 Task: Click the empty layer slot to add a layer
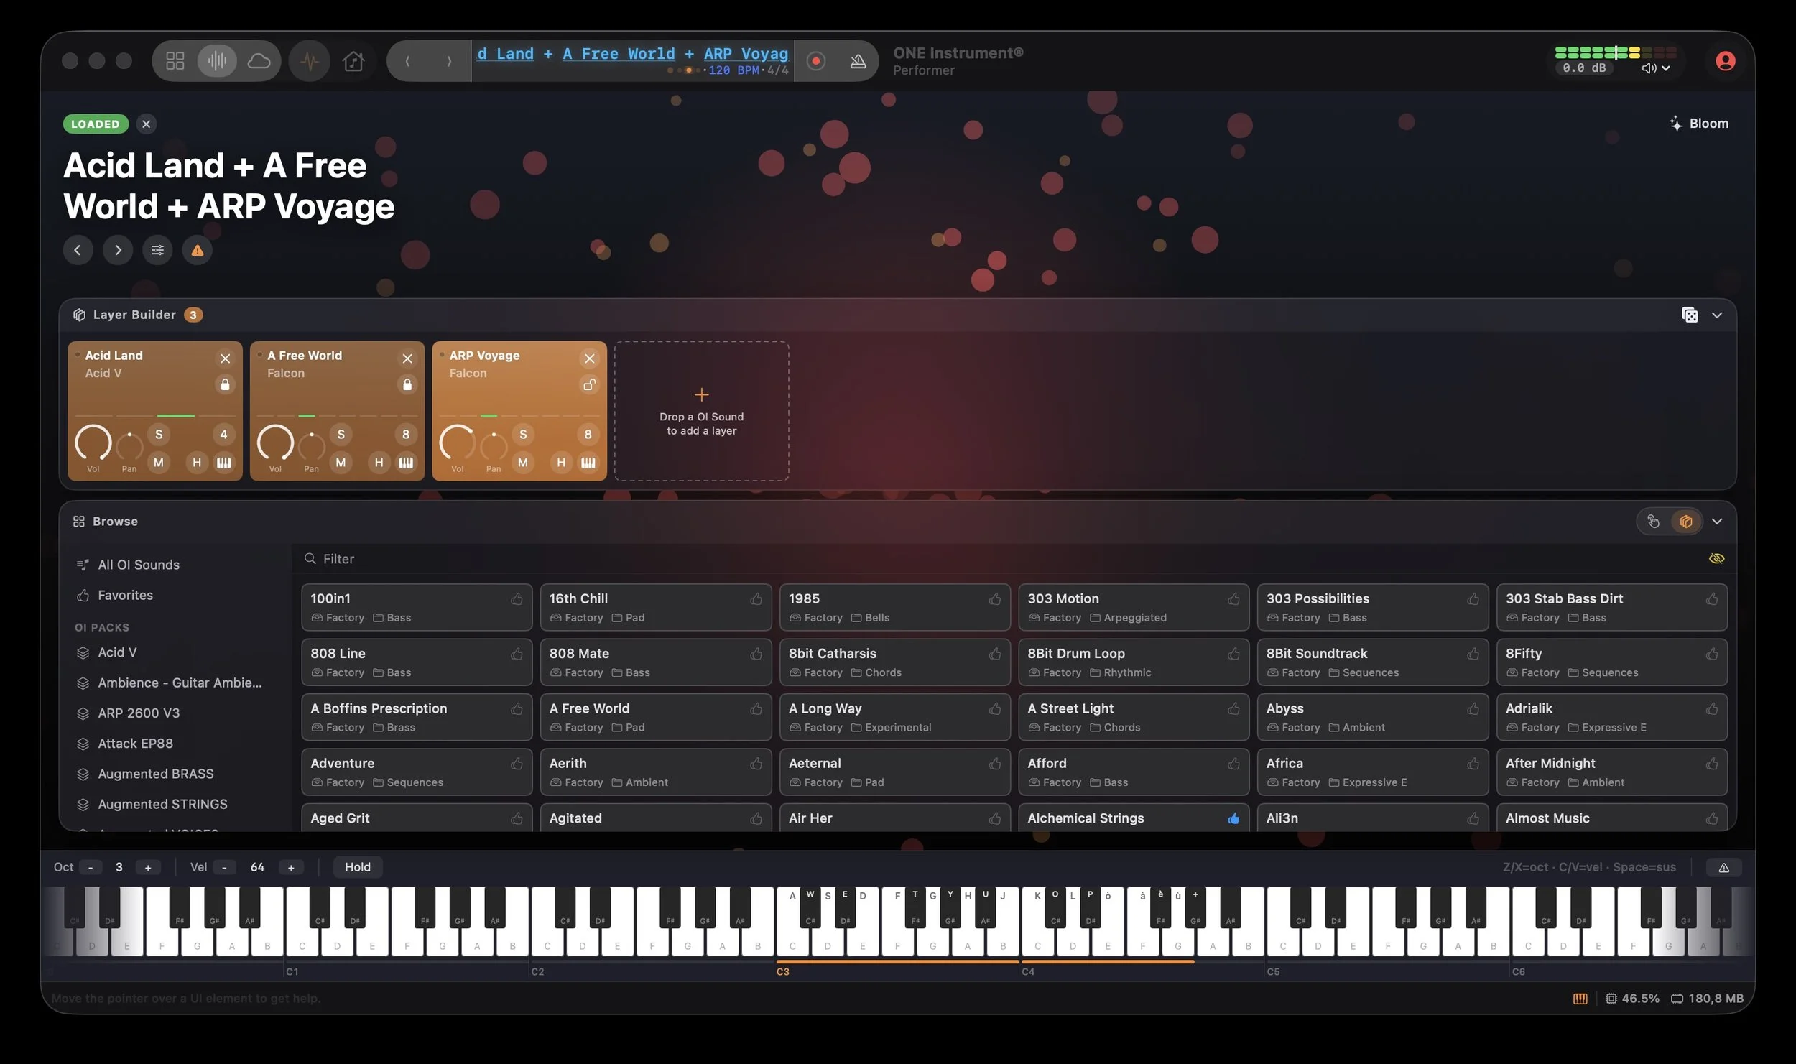tap(701, 411)
